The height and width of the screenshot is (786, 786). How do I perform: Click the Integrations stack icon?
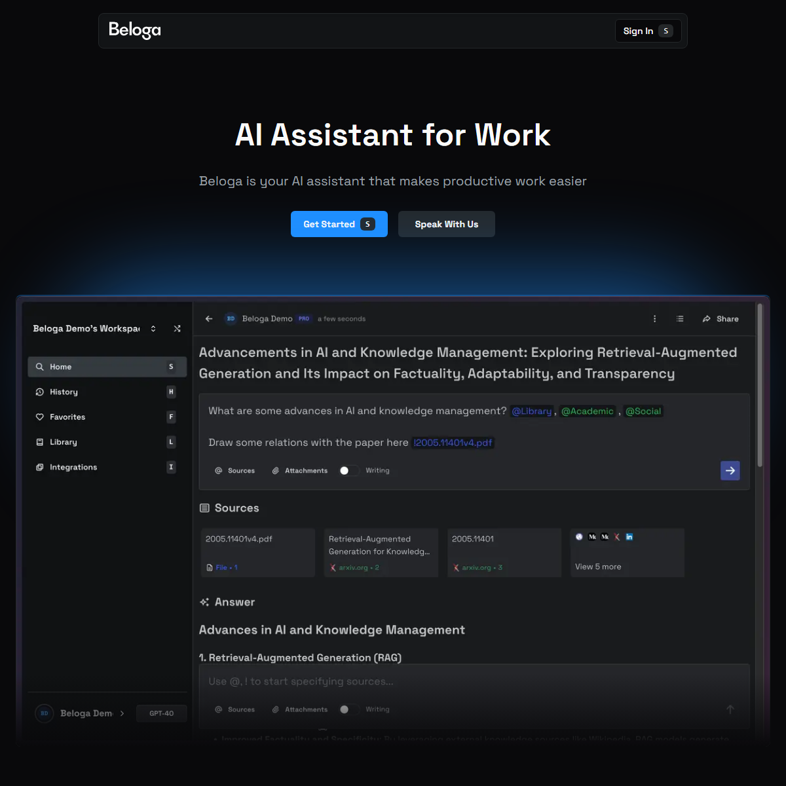click(39, 467)
